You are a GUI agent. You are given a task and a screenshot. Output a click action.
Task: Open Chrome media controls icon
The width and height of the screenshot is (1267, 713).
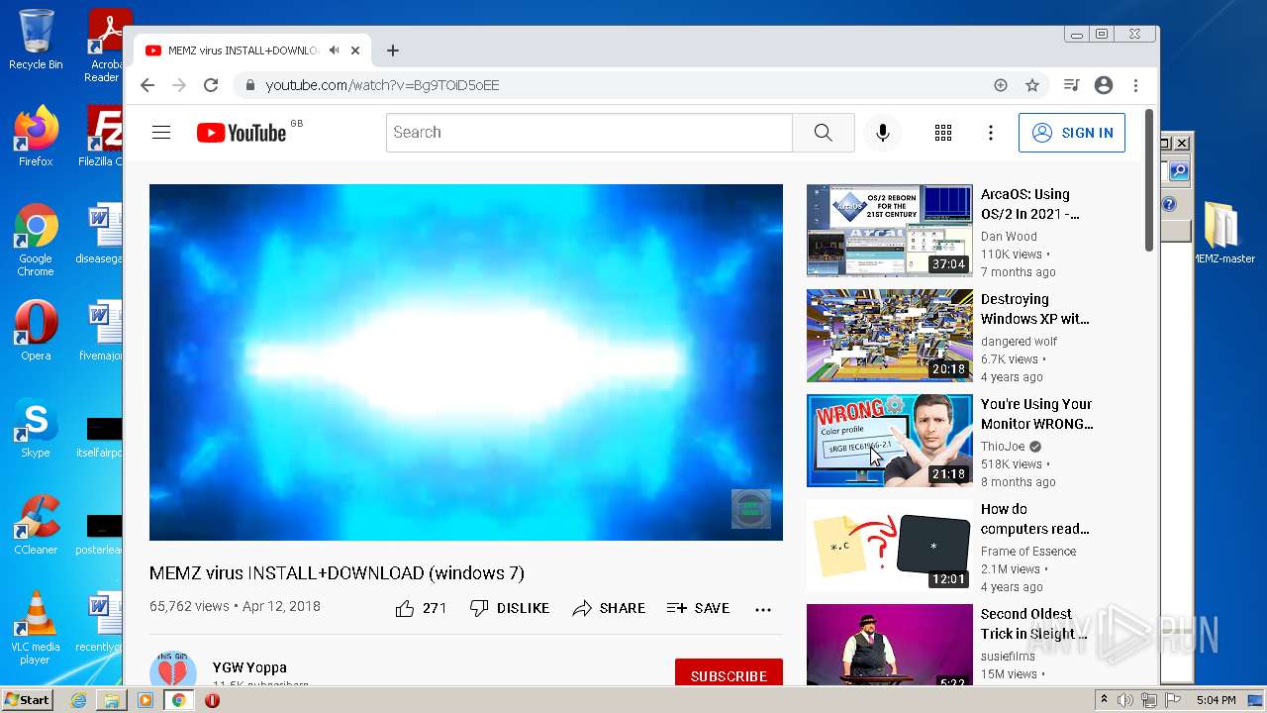tap(1071, 85)
